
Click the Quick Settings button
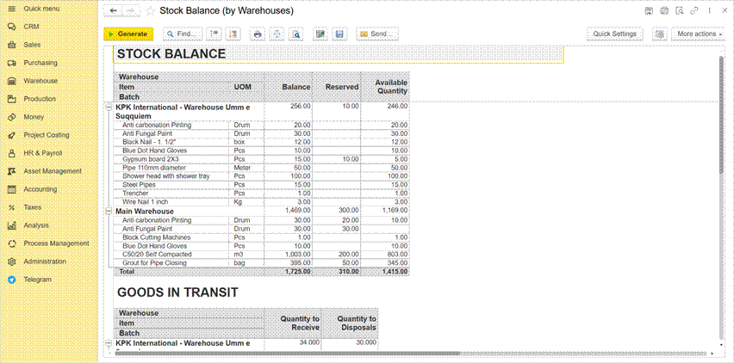pyautogui.click(x=614, y=34)
